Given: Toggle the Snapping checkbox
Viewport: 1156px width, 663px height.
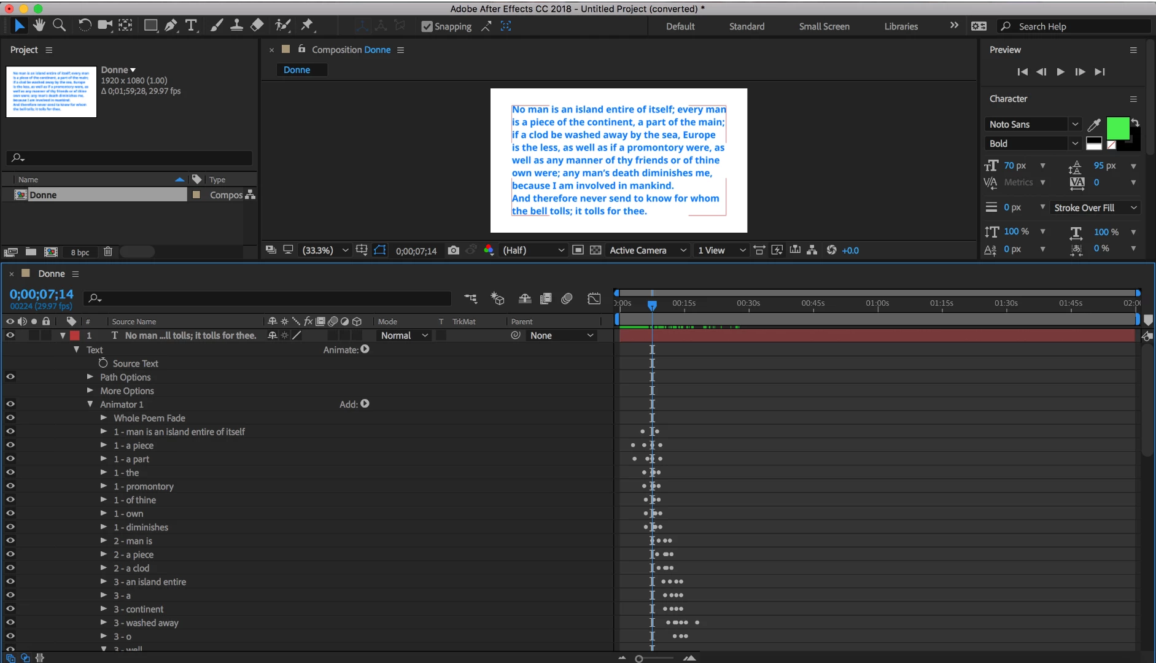Looking at the screenshot, I should [427, 26].
